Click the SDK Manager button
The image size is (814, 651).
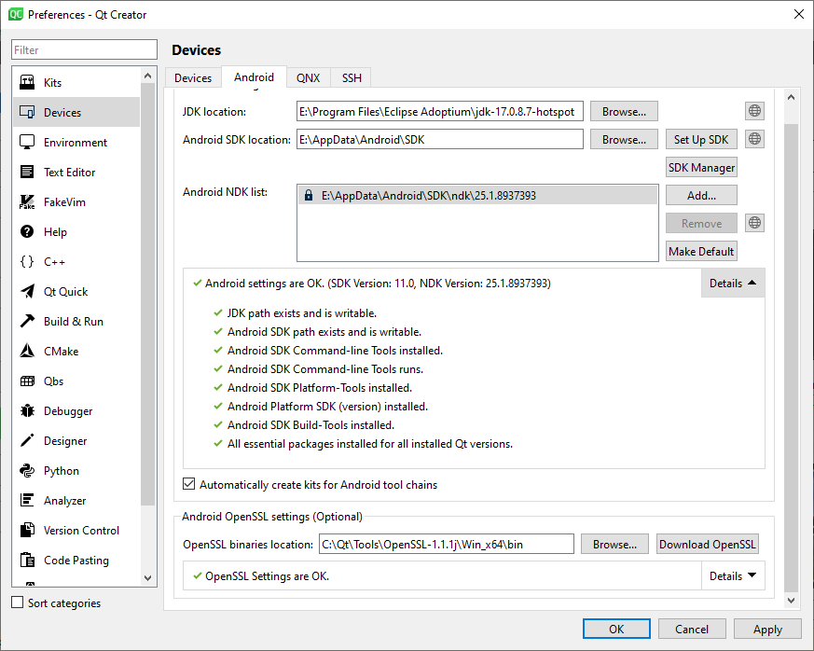click(x=701, y=168)
